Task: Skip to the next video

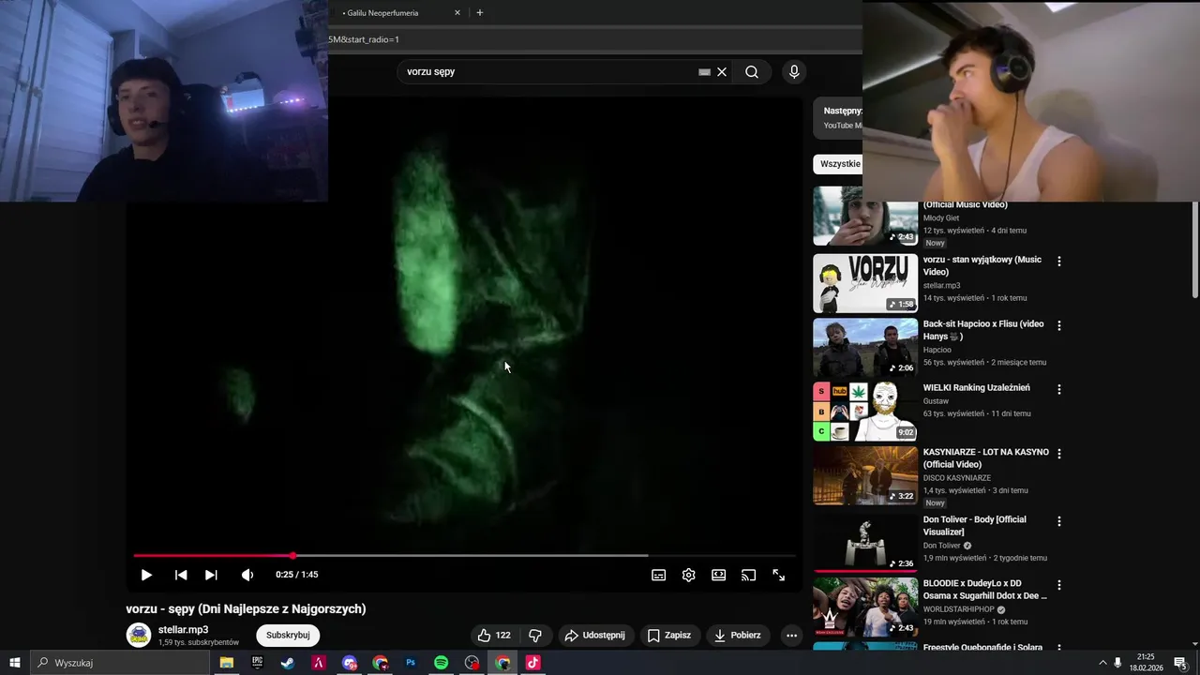Action: pyautogui.click(x=211, y=575)
